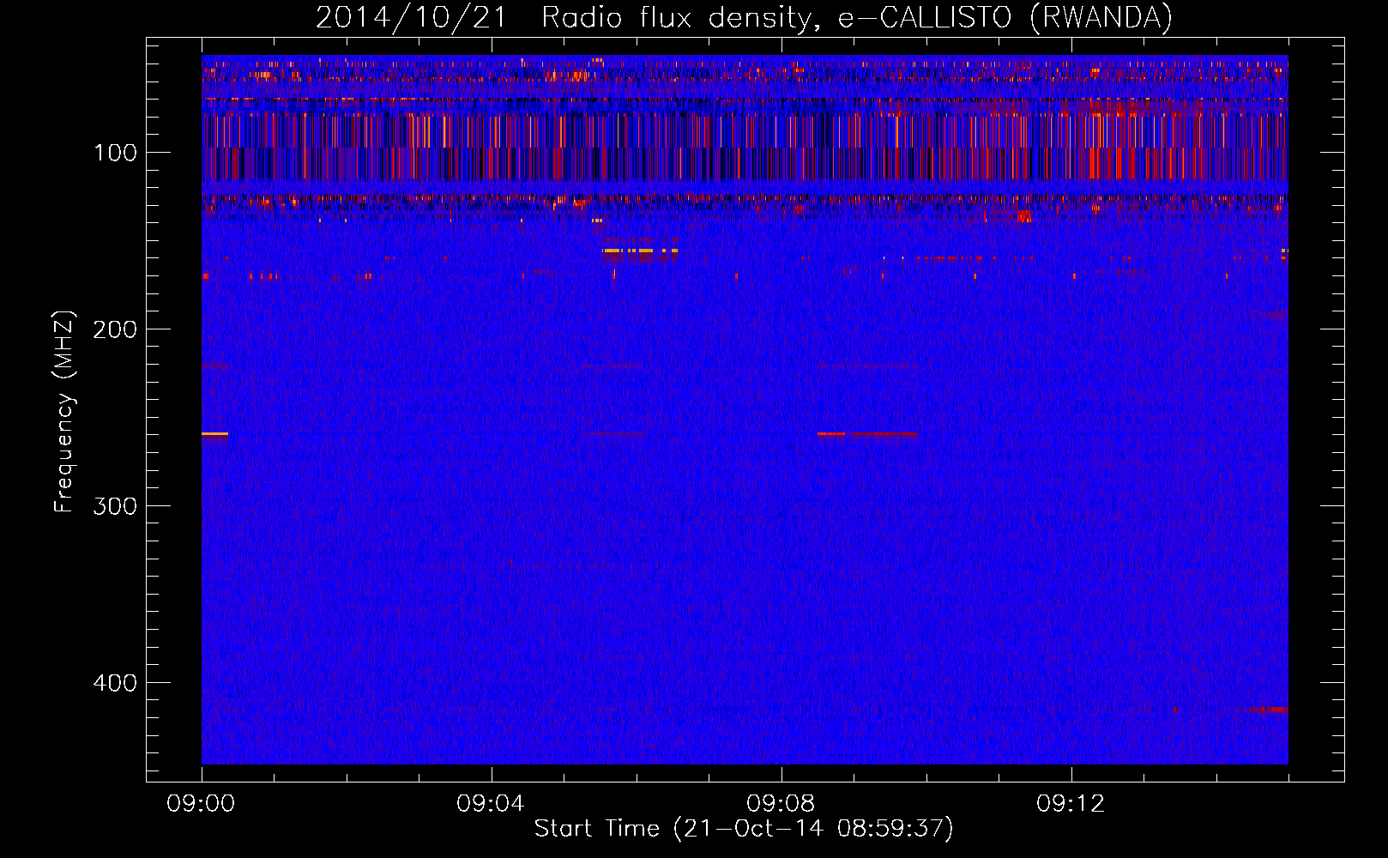
Task: Click the 09:04 time tick label
Action: 491,804
